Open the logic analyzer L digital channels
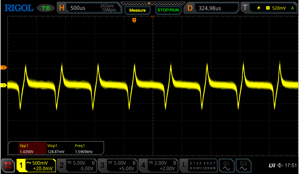299x174 pixels. coord(198,166)
